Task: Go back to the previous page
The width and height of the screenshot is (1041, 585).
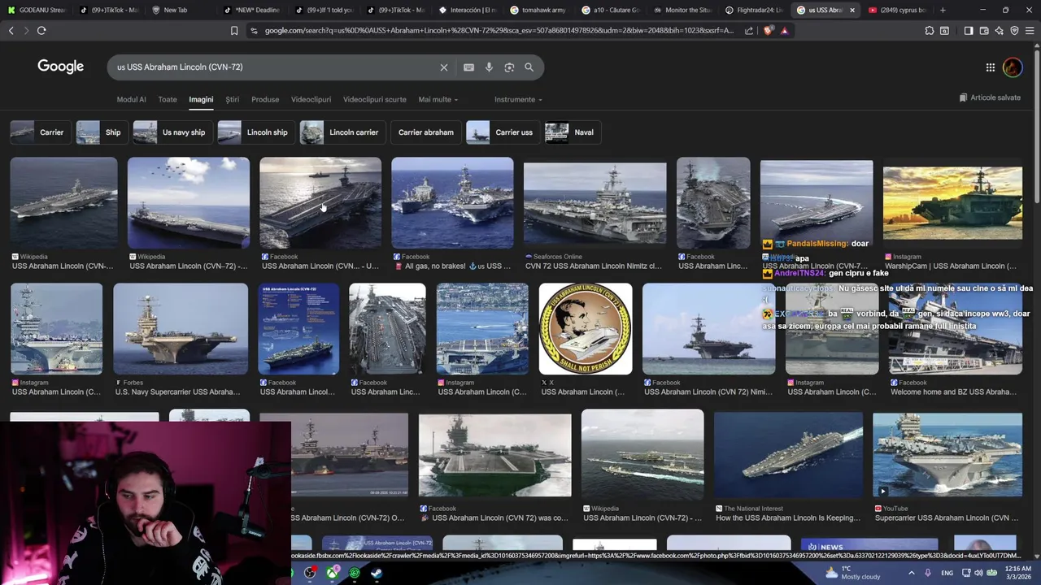Action: (11, 30)
